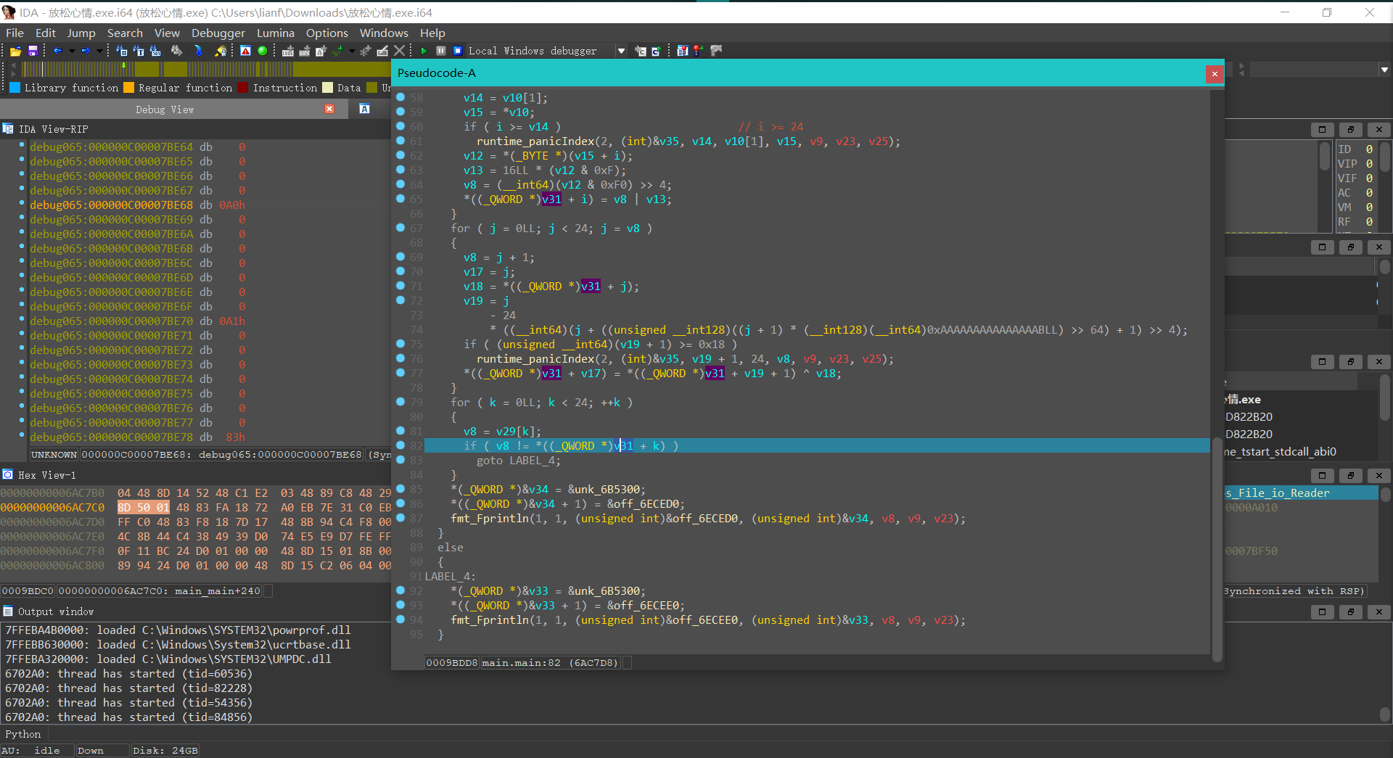The height and width of the screenshot is (758, 1393).
Task: Toggle breakpoint dot on line 87 fmt_Fprintln
Action: (400, 518)
